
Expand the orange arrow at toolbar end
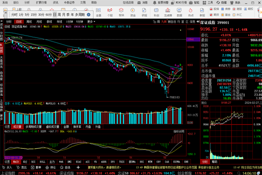click(x=260, y=12)
